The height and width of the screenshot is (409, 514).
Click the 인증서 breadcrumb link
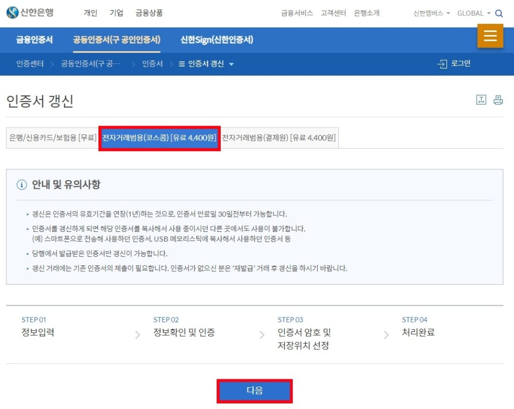152,64
